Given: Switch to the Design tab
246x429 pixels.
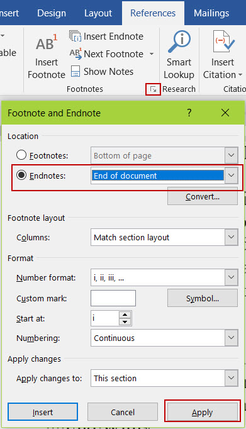Looking at the screenshot, I should click(52, 13).
